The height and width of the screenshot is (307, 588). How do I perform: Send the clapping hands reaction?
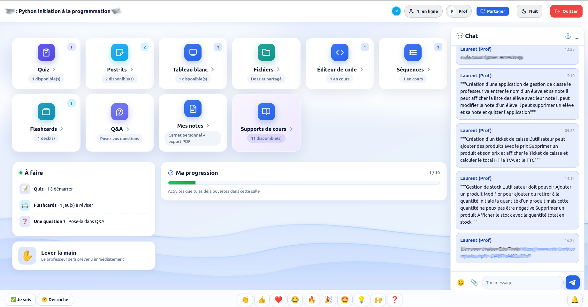245,300
